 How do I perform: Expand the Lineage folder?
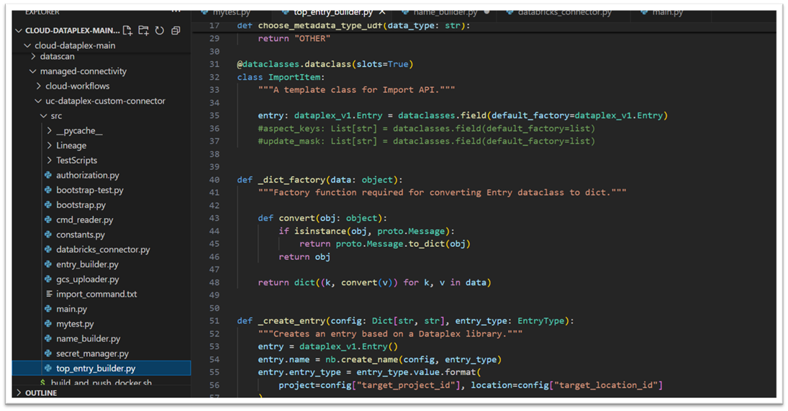[x=49, y=145]
